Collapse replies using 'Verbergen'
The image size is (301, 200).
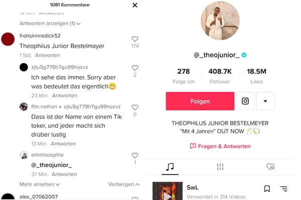124,184
